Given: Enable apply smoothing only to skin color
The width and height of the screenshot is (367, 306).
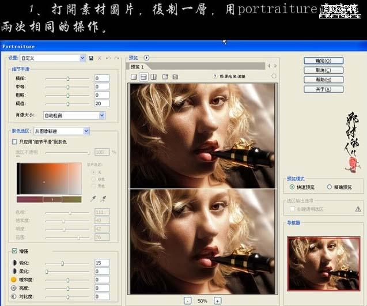Looking at the screenshot, I should [x=14, y=142].
